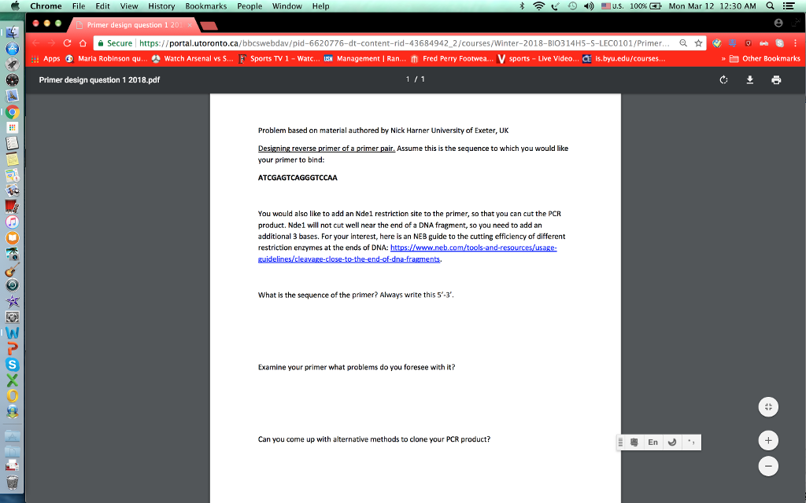Screen dimensions: 806x503
Task: Download the PDF using the download icon
Action: coord(750,80)
